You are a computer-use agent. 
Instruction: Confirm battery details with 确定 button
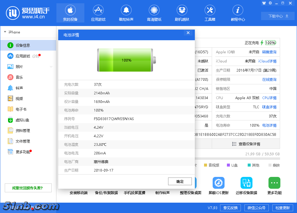pos(180,181)
